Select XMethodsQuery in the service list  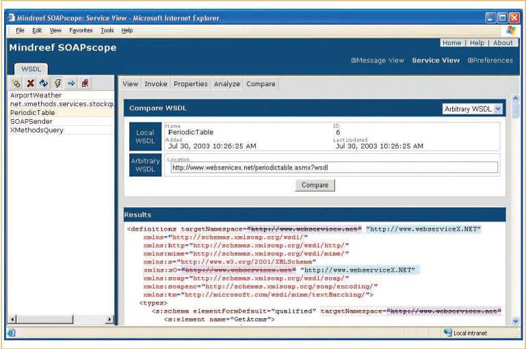pyautogui.click(x=61, y=130)
